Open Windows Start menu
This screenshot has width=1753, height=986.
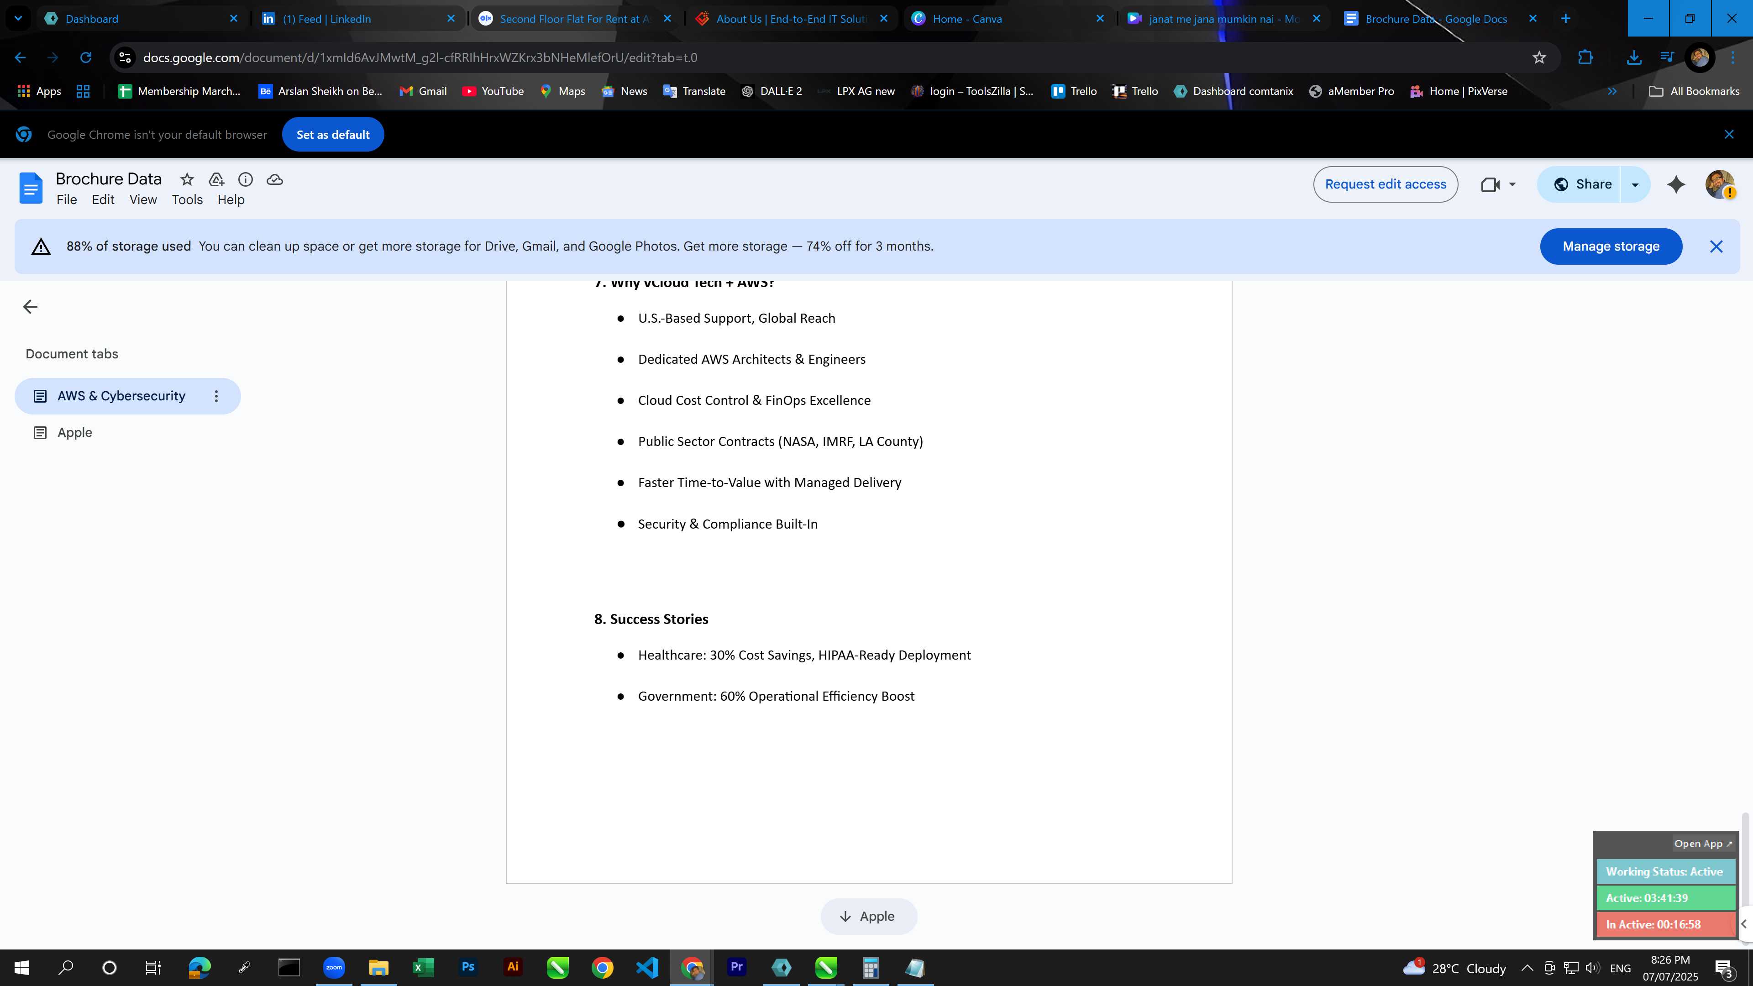click(22, 967)
